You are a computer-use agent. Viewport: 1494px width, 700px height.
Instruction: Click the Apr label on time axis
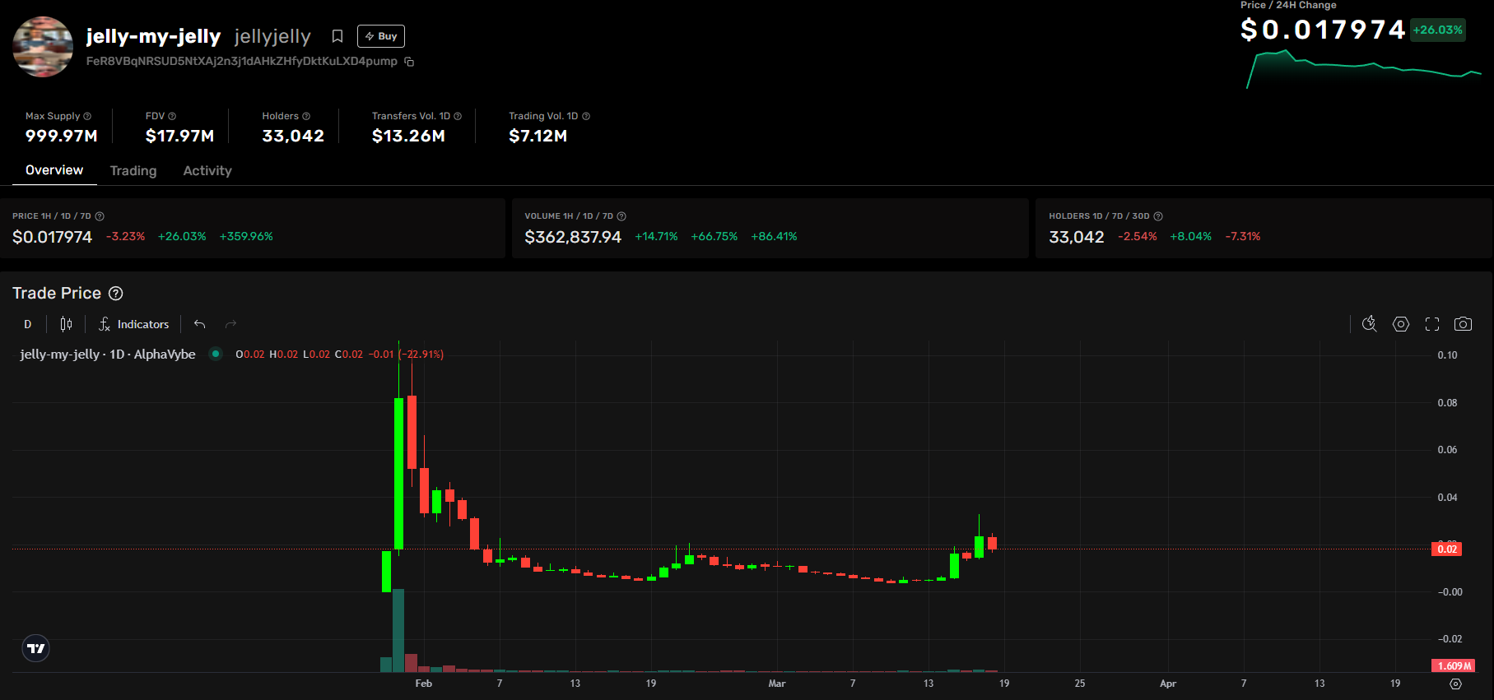coord(1168,684)
